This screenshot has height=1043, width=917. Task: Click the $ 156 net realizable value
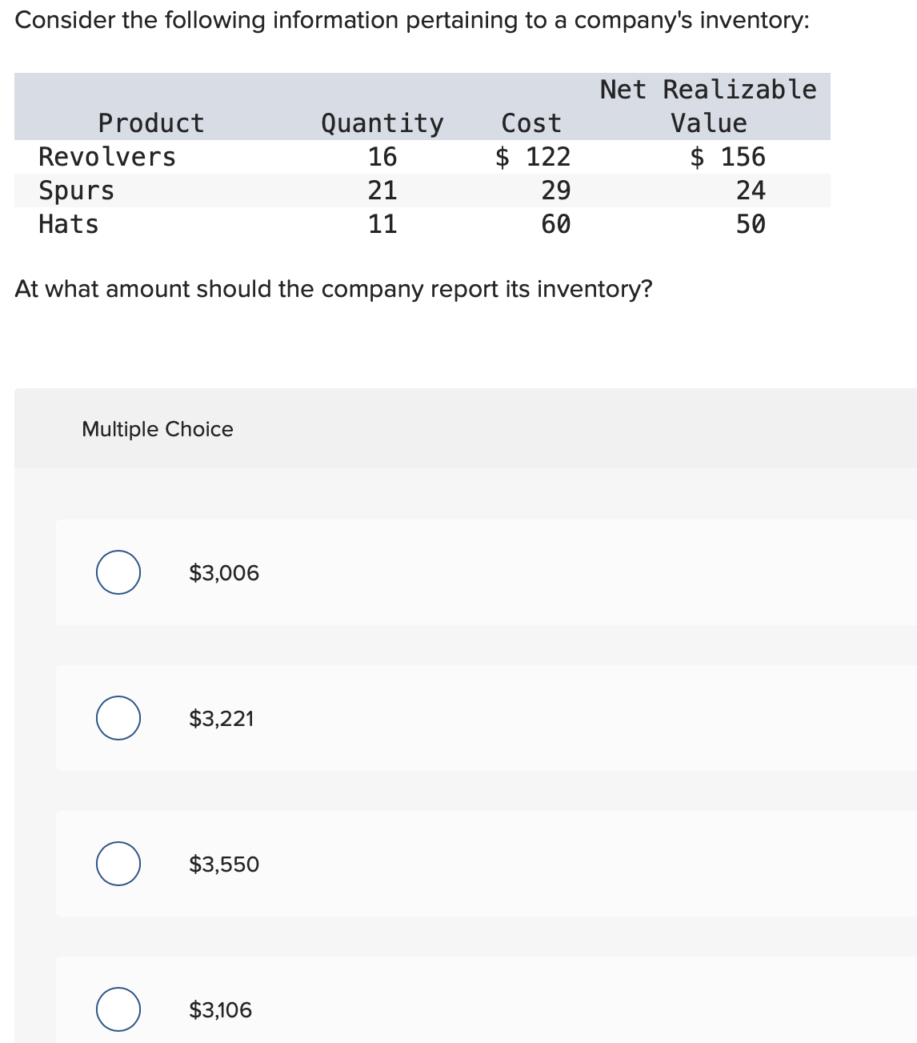click(x=728, y=156)
